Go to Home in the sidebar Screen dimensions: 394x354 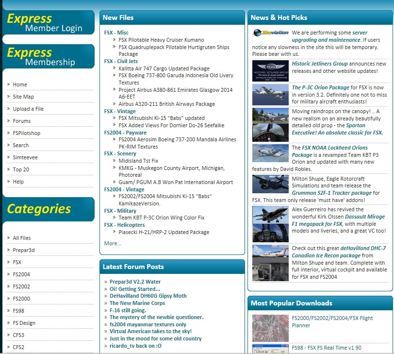tap(20, 84)
